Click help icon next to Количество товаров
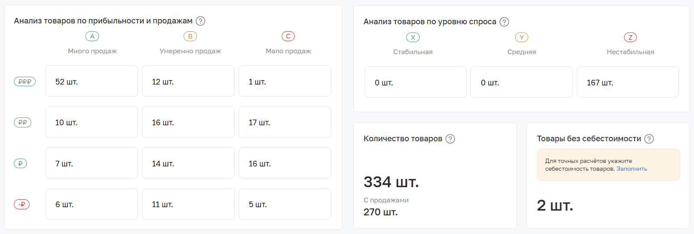This screenshot has height=234, width=694. coord(450,139)
